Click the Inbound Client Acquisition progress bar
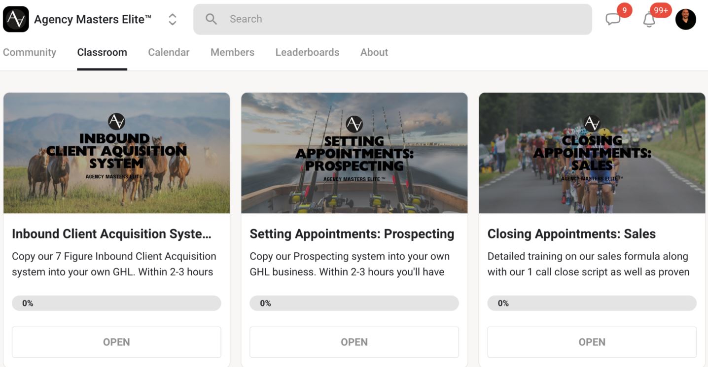 click(116, 303)
